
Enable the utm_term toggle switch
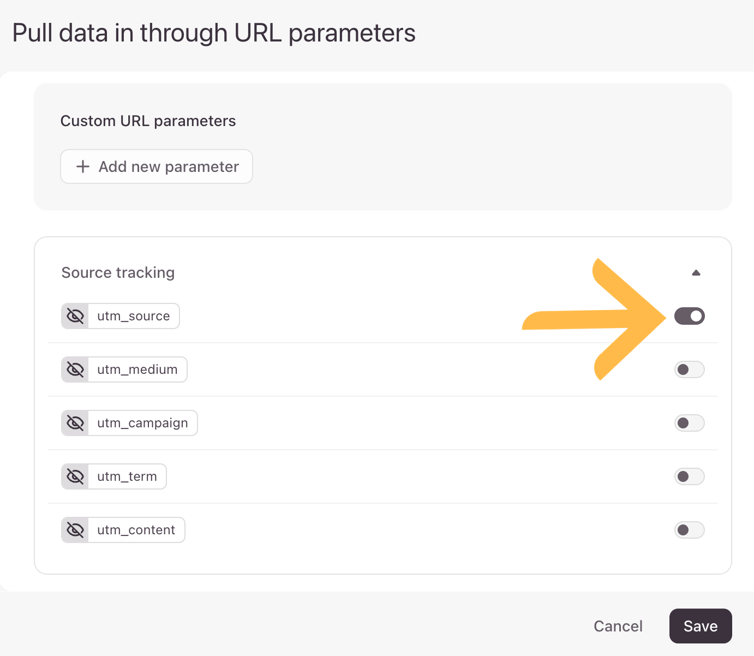[690, 476]
